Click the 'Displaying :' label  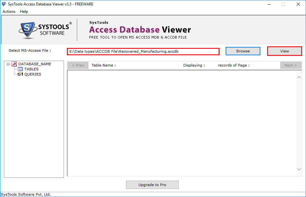click(194, 65)
